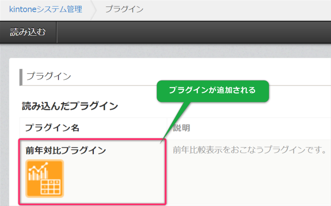This screenshot has width=331, height=206.
Task: Click the gray vertical bar beside プラグイン title
Action: click(21, 76)
